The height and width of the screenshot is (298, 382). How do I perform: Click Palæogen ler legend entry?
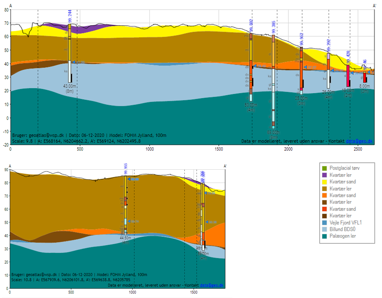[x=344, y=236]
